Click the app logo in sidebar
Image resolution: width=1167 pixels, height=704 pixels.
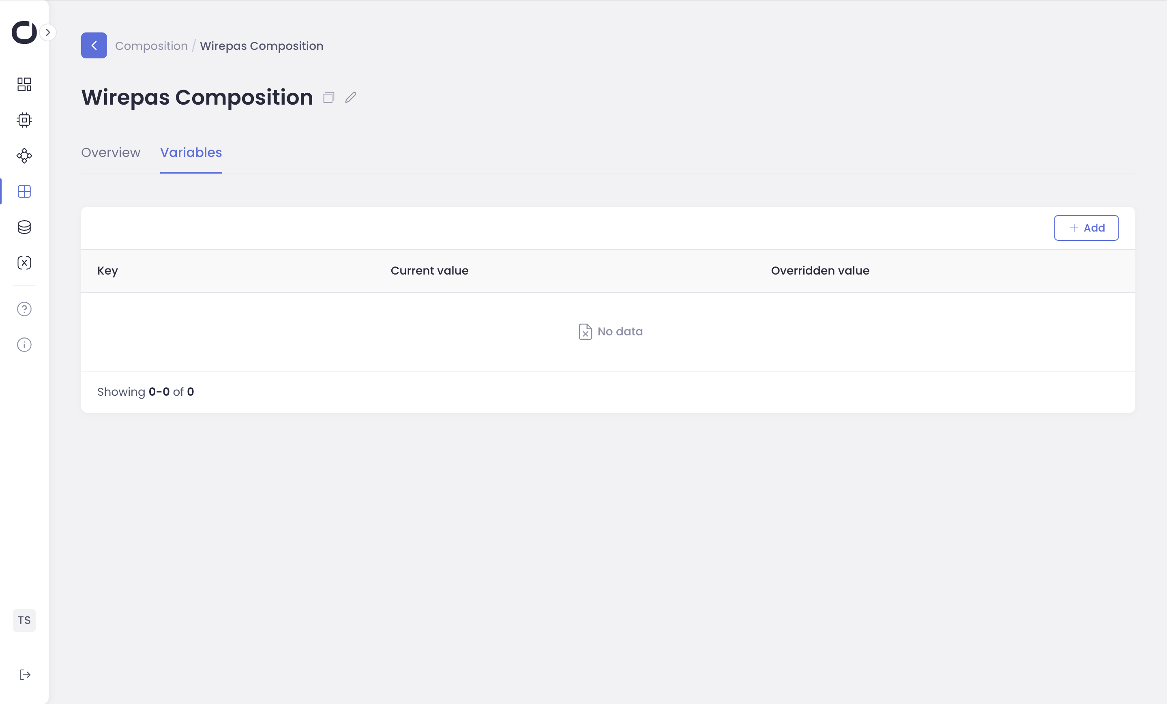[24, 32]
